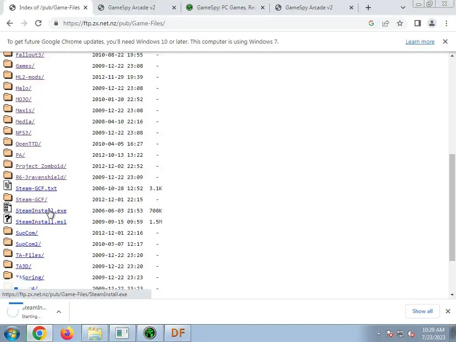
Task: Click the muted volume tray icon
Action: tap(411, 334)
